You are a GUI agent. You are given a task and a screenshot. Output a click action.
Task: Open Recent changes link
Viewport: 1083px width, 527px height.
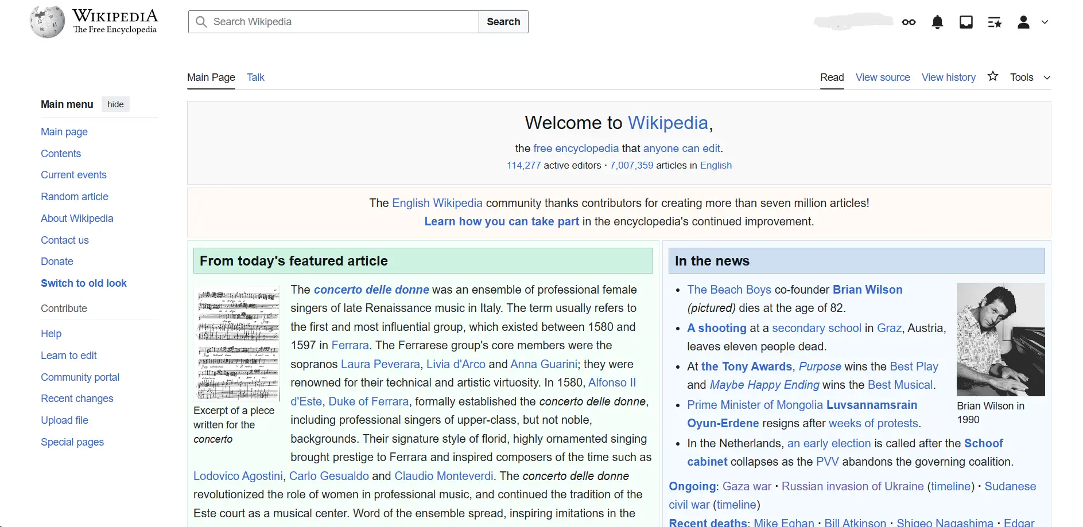[x=77, y=399]
